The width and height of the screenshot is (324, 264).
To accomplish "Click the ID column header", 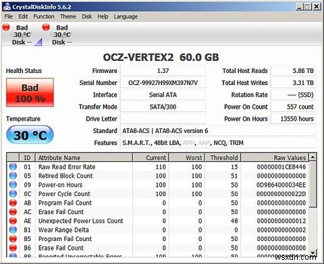I will (27, 157).
